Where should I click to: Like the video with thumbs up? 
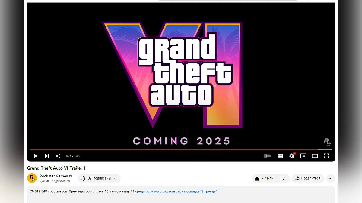pyautogui.click(x=264, y=178)
